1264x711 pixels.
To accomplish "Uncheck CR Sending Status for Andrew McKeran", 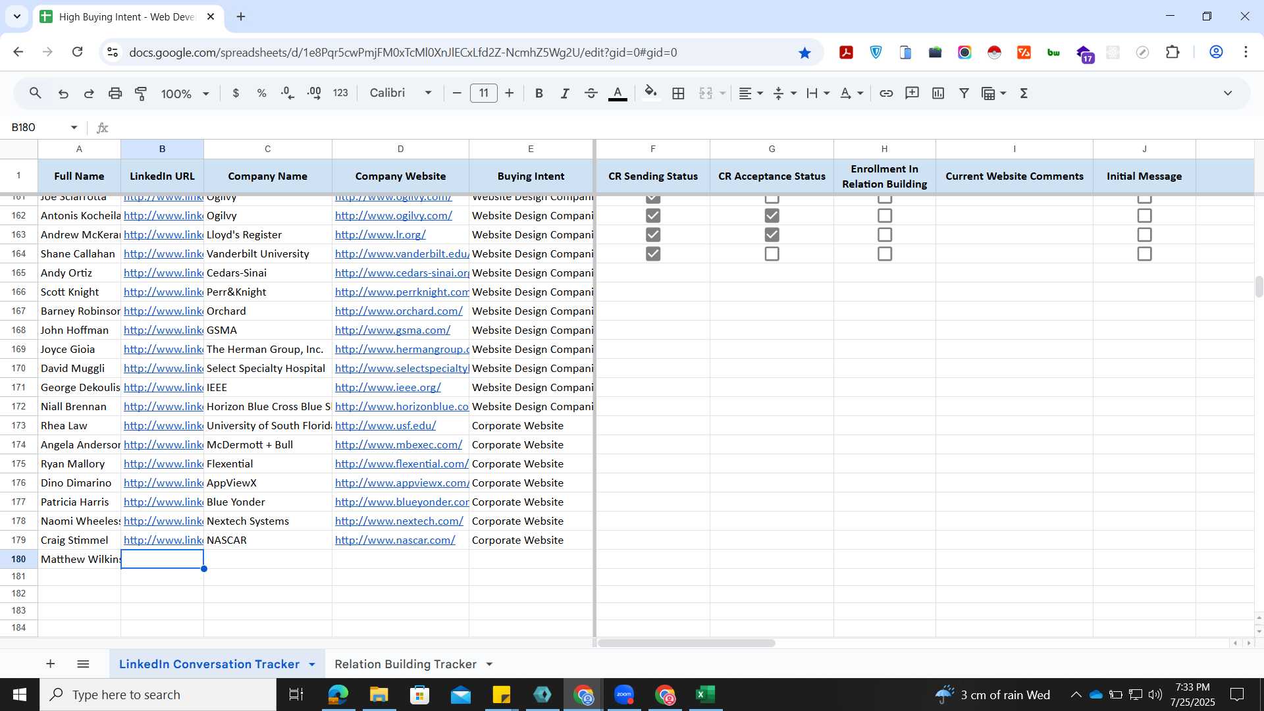I will tap(653, 234).
